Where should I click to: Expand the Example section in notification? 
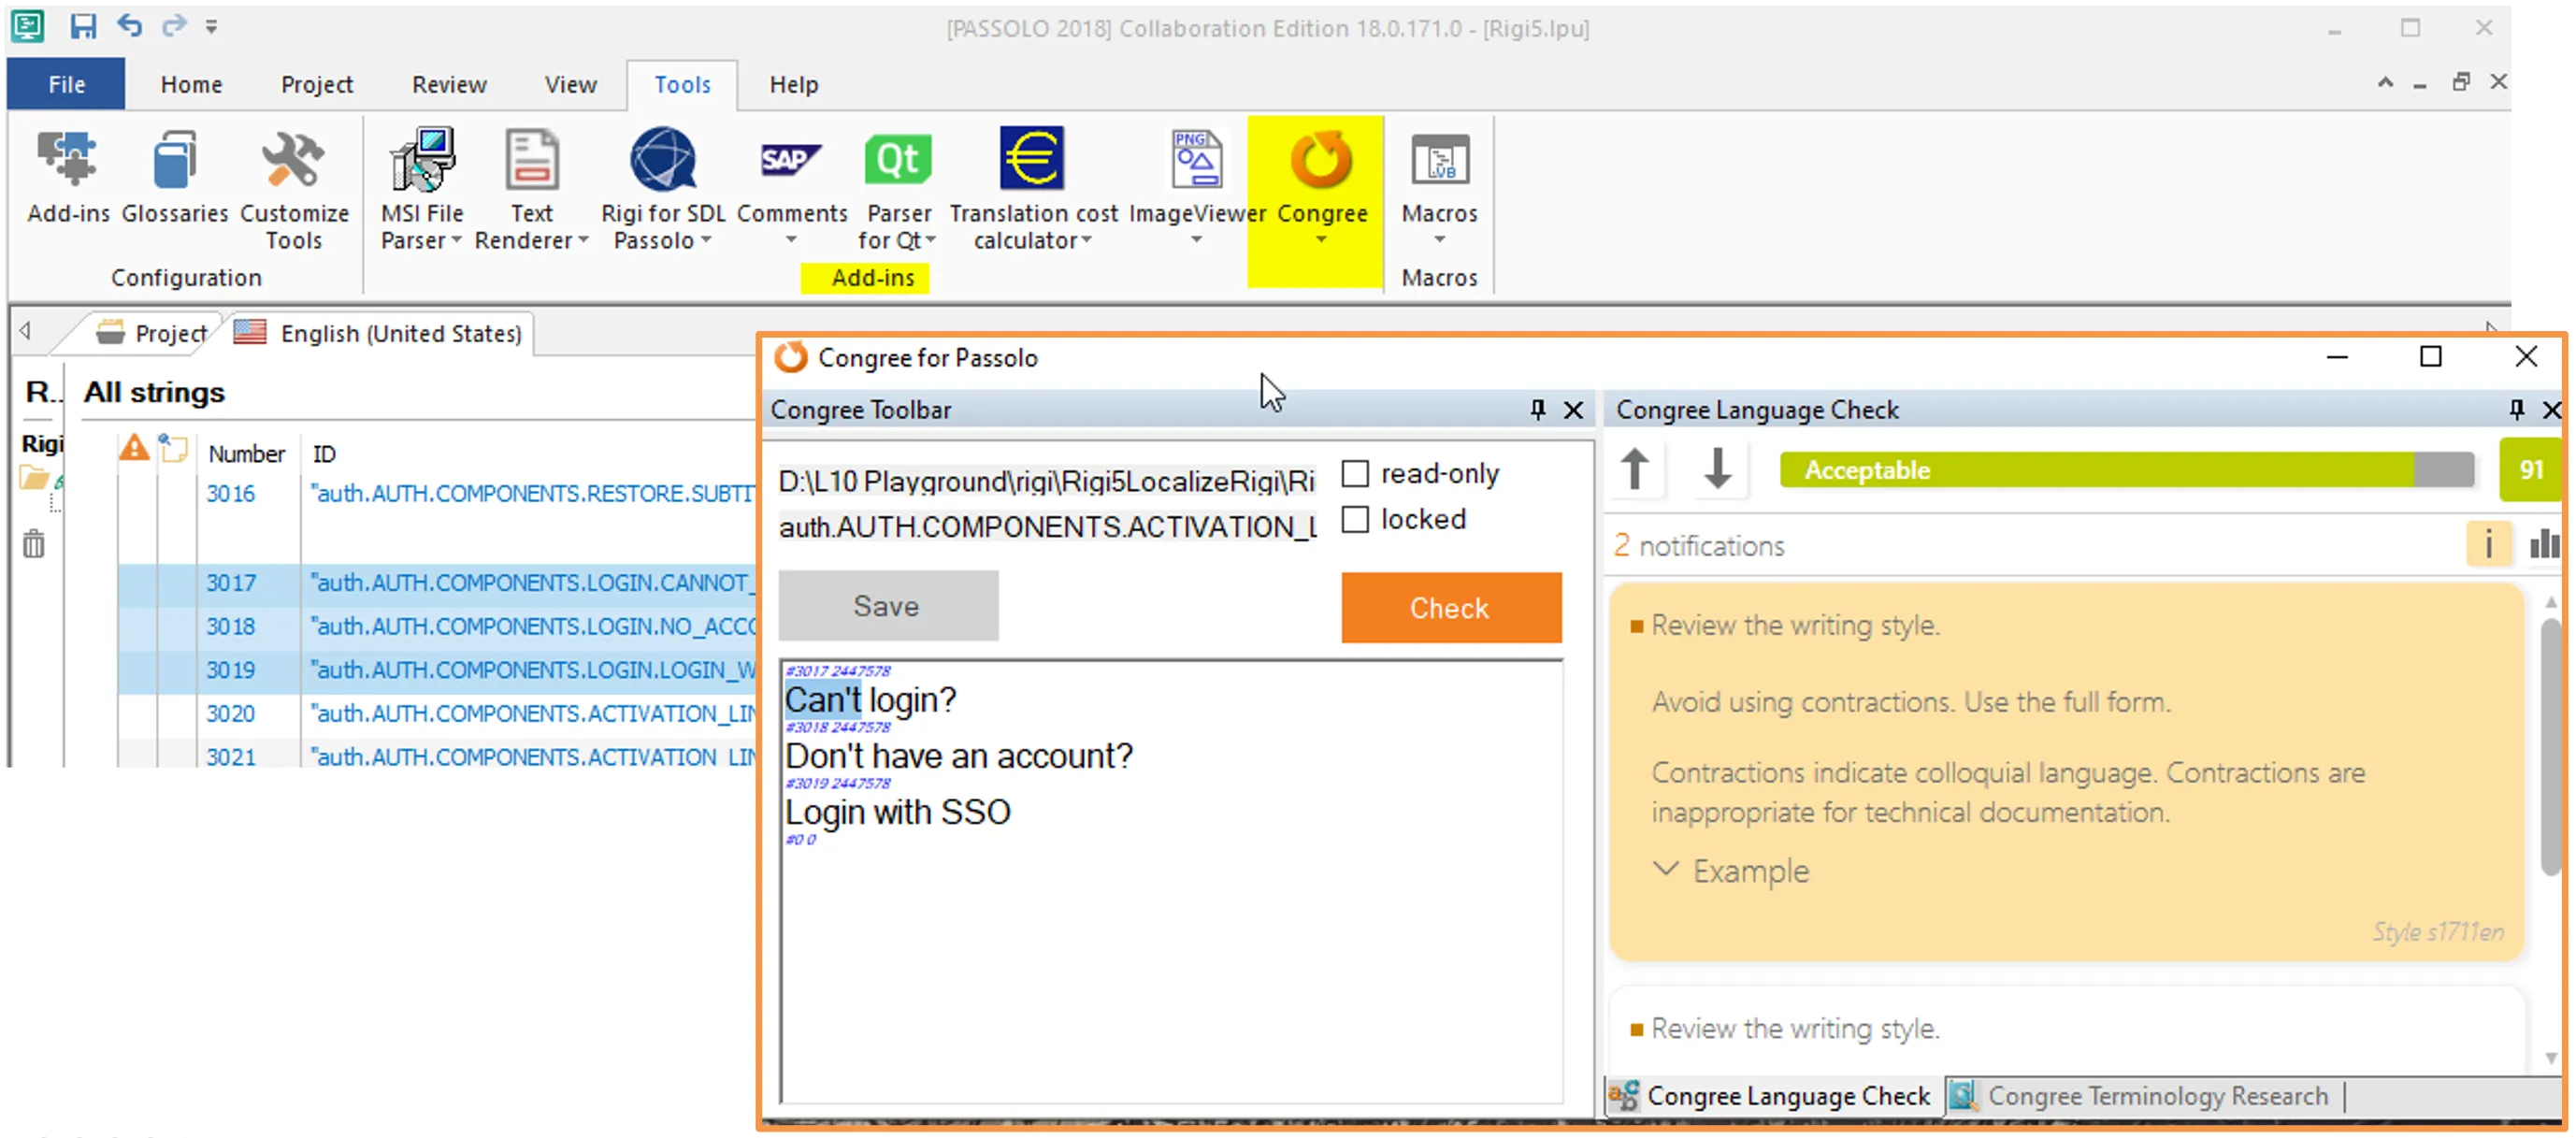tap(1731, 871)
